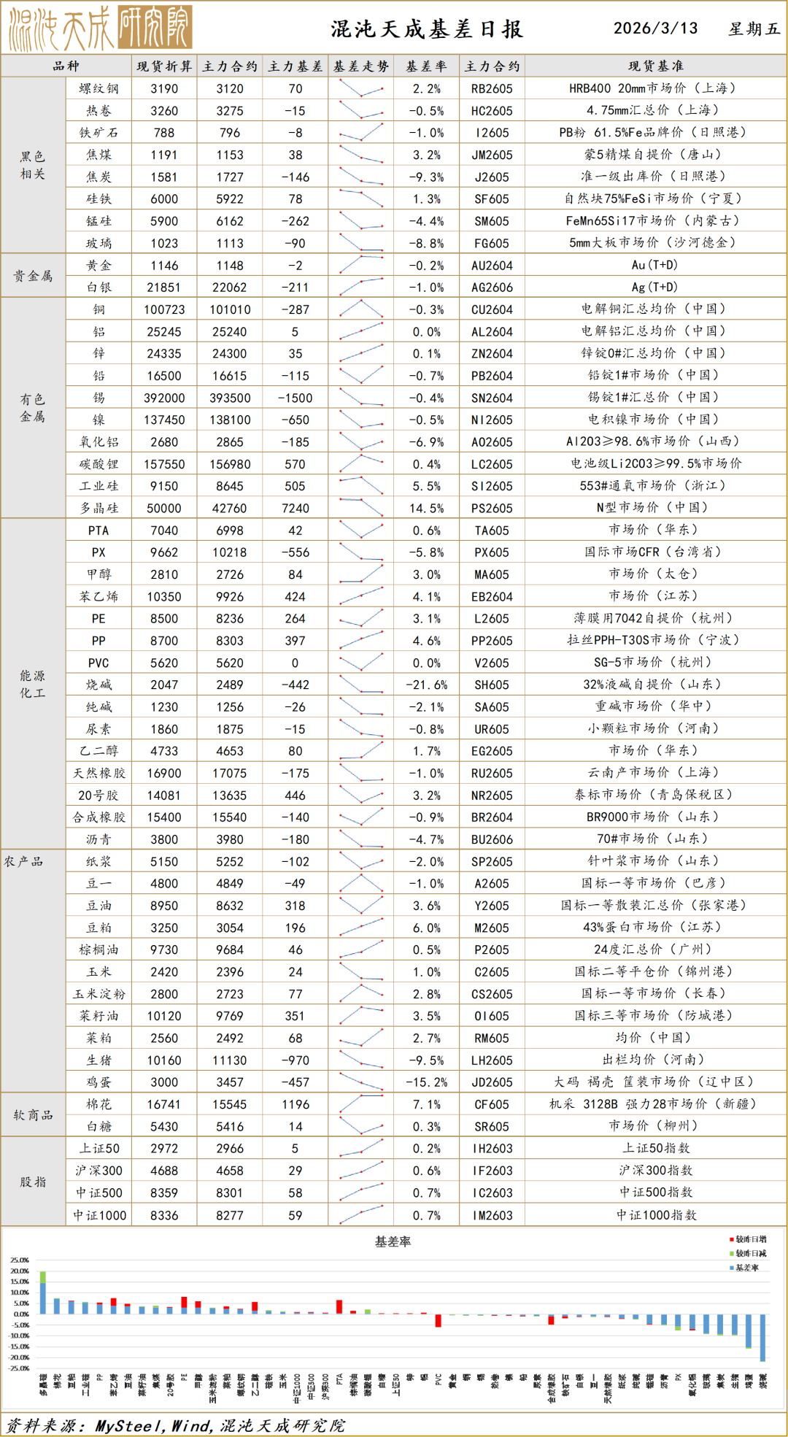Image resolution: width=788 pixels, height=1437 pixels.
Task: Click the 基差走势 column header
Action: click(361, 66)
